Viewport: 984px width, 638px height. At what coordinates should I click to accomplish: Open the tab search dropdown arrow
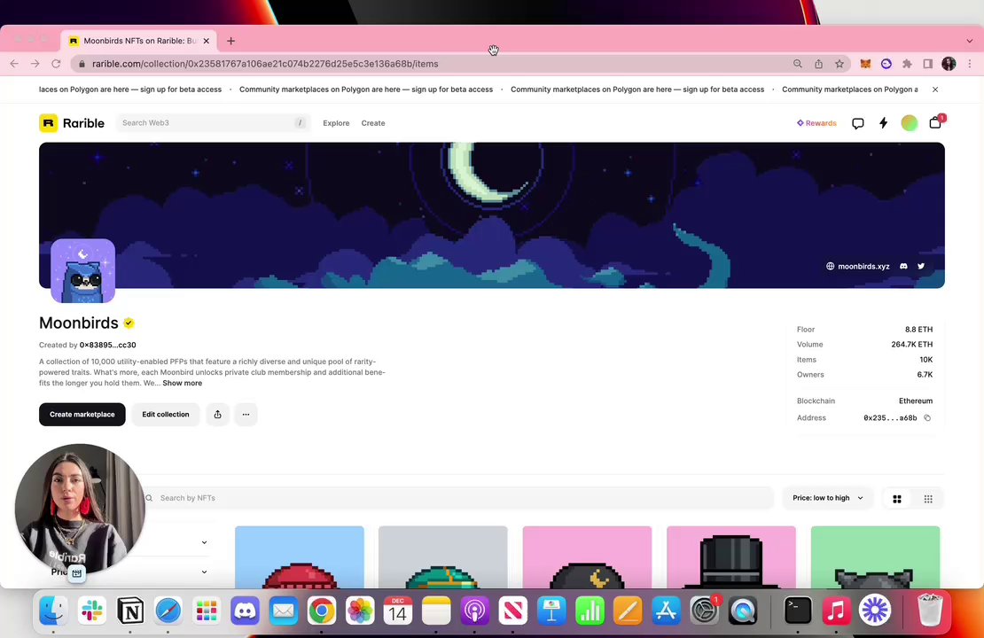coord(970,41)
